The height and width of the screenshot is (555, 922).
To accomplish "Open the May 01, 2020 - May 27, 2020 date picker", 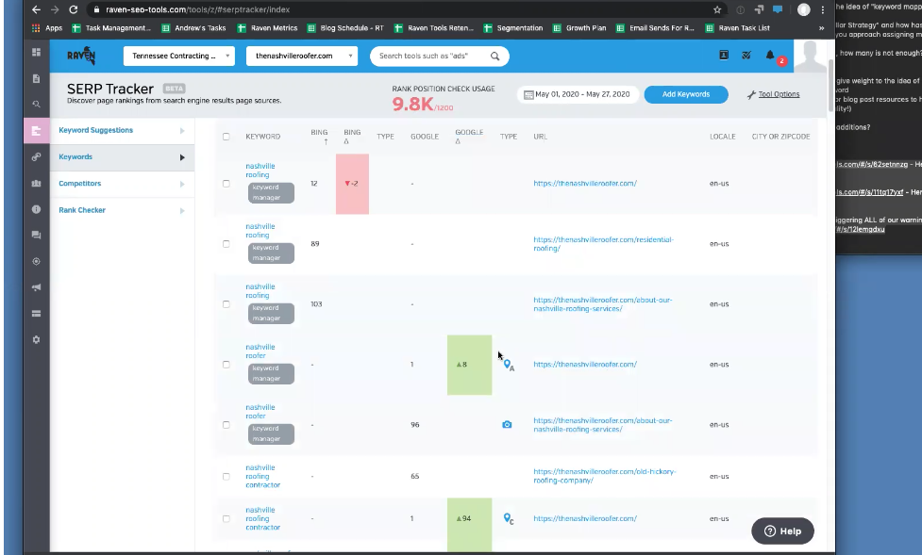I will pyautogui.click(x=578, y=94).
